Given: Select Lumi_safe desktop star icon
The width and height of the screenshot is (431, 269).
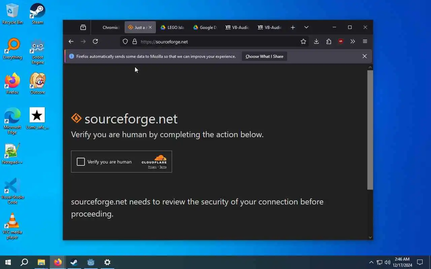Looking at the screenshot, I should 37,119.
